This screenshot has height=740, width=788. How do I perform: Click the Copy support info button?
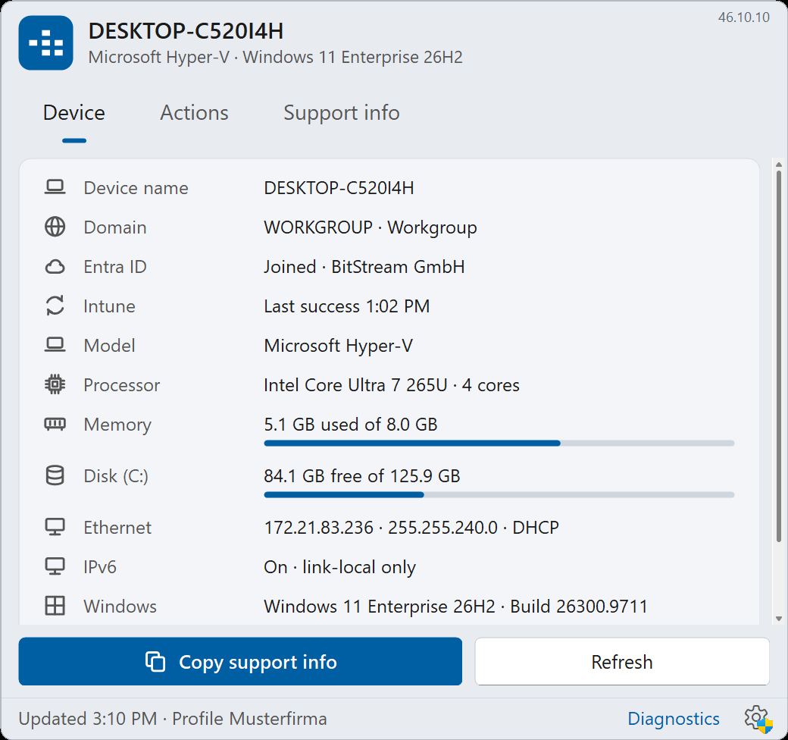[x=240, y=662]
